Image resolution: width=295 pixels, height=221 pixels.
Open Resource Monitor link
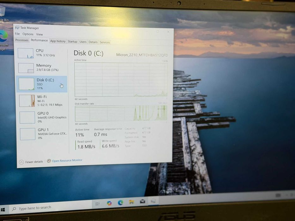(x=65, y=161)
